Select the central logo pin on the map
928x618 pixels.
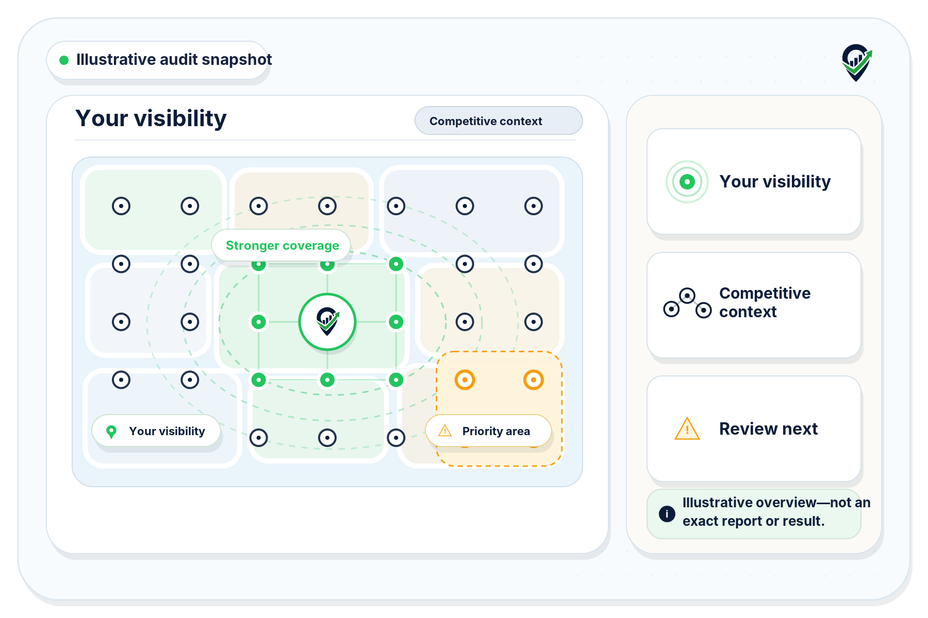click(327, 322)
